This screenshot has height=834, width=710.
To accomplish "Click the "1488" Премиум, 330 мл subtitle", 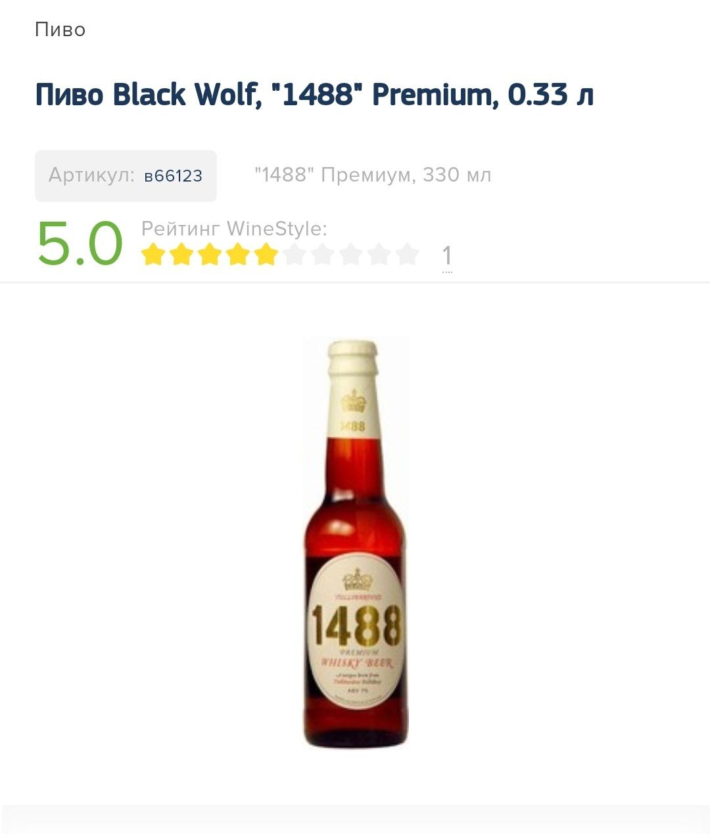I will [x=373, y=175].
